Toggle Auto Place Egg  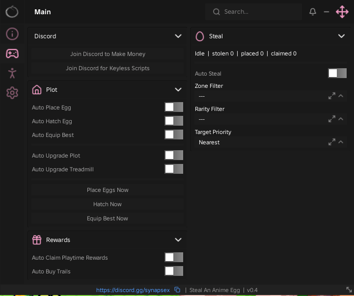[174, 107]
